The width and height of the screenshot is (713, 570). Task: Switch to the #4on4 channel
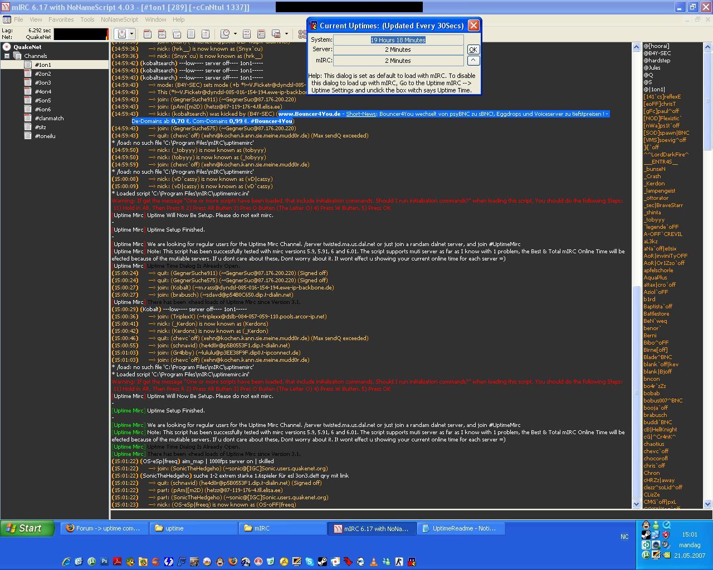[43, 91]
